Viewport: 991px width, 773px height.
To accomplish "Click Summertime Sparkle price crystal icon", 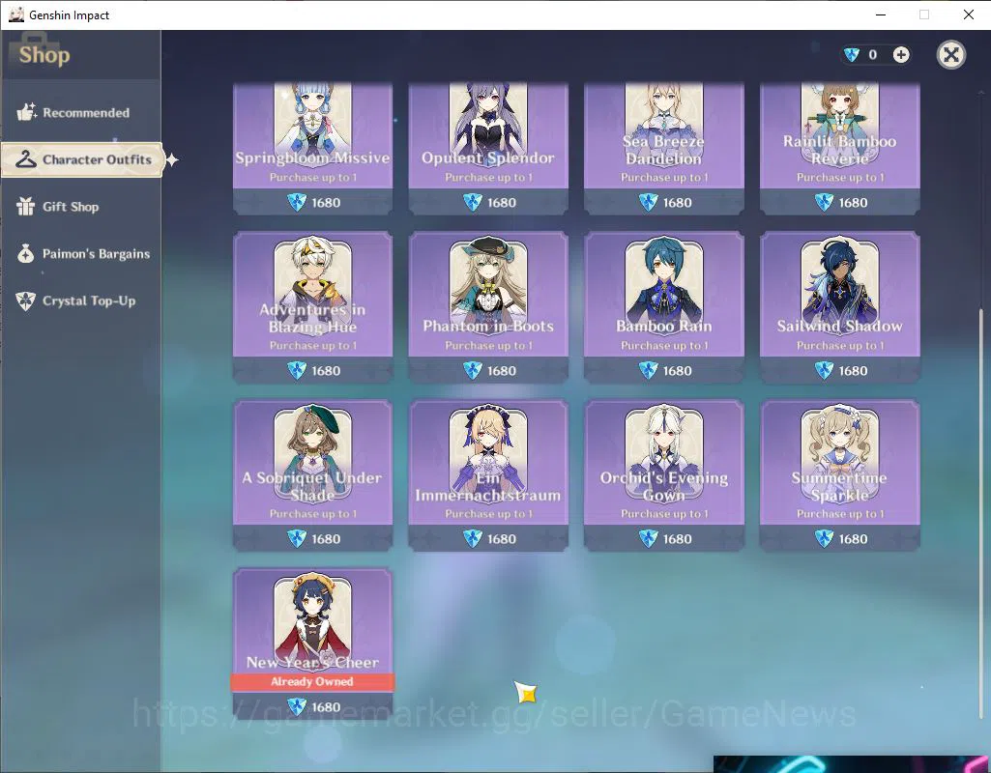I will coord(824,539).
